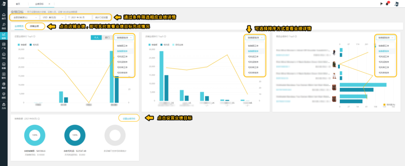The image size is (405, 166).
Task: Toggle 毛利润 legend in 店铺业绩排行 chart
Action: click(x=165, y=45)
